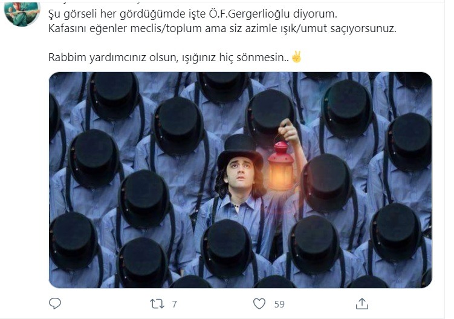Screen dimensions: 454x319
Task: Click the raised hand holding the lantern
Action: (288, 131)
